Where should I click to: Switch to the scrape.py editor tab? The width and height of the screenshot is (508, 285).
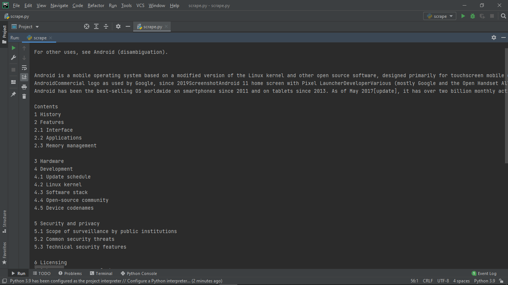pyautogui.click(x=152, y=27)
